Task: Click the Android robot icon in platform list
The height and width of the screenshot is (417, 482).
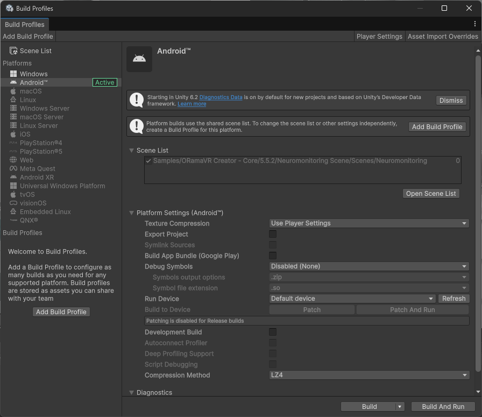Action: tap(13, 82)
